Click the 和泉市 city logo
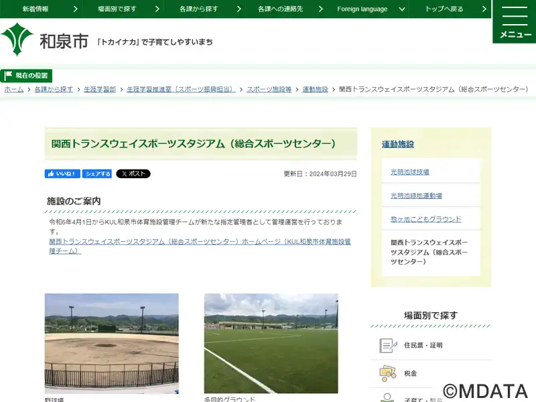Image resolution: width=536 pixels, height=402 pixels. coord(44,40)
